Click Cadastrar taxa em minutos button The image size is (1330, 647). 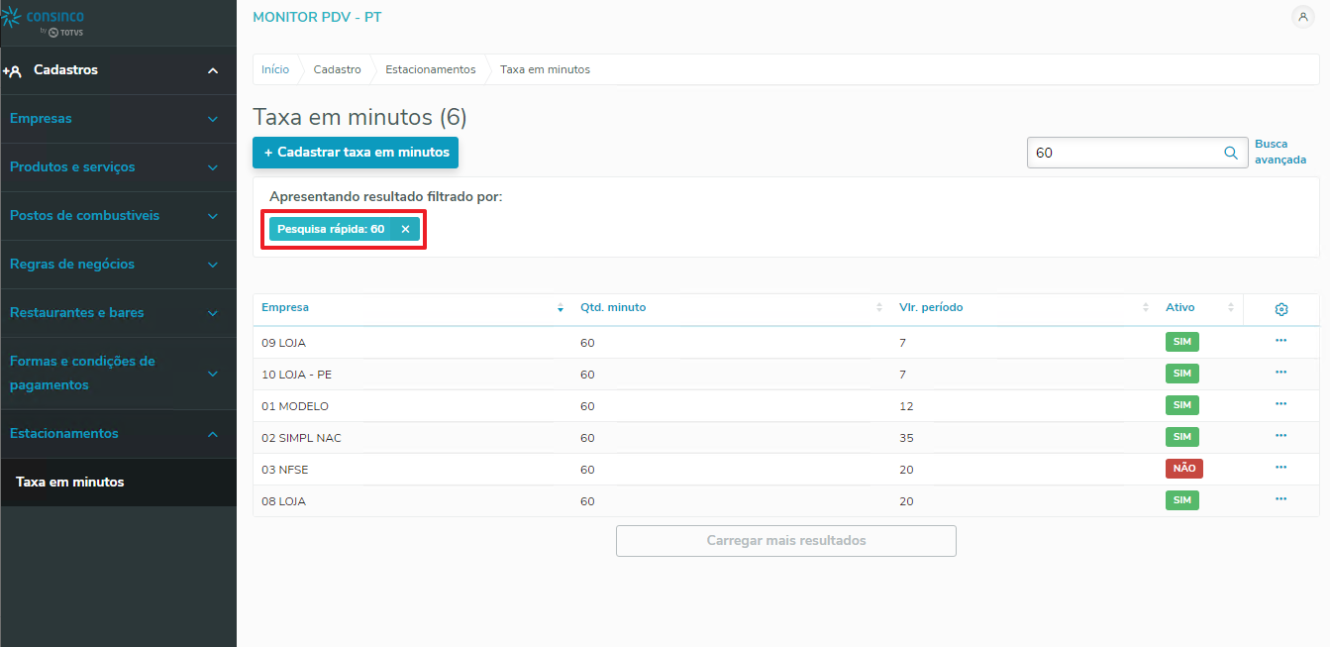(356, 153)
